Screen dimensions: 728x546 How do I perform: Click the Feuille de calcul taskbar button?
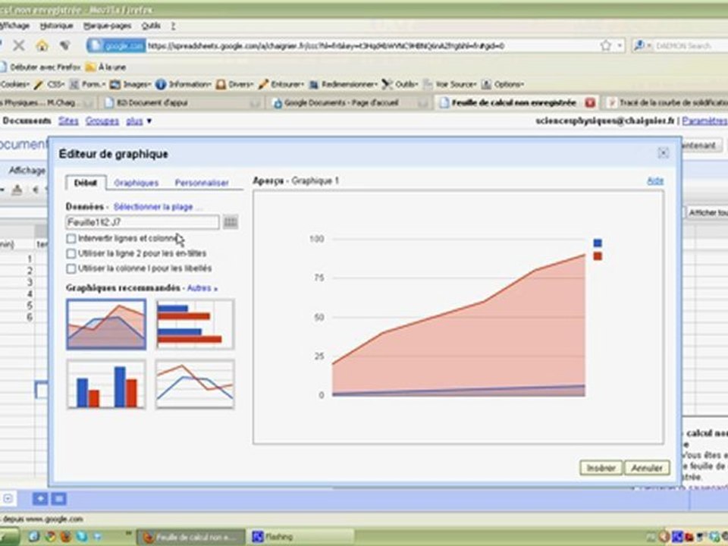(191, 537)
